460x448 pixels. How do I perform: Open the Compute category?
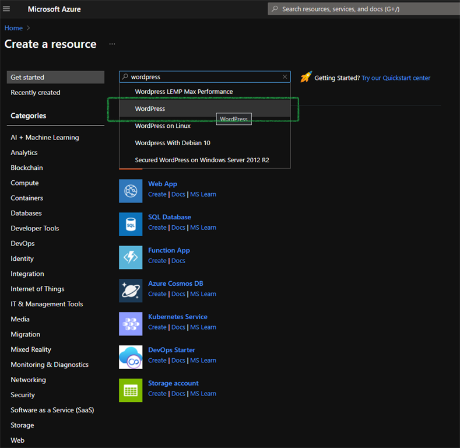24,183
